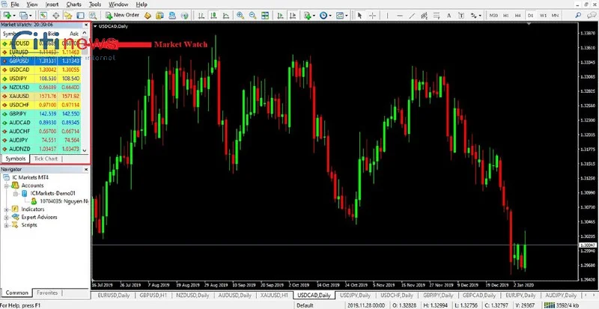Expand the Expert Advisors tree node

pyautogui.click(x=7, y=217)
